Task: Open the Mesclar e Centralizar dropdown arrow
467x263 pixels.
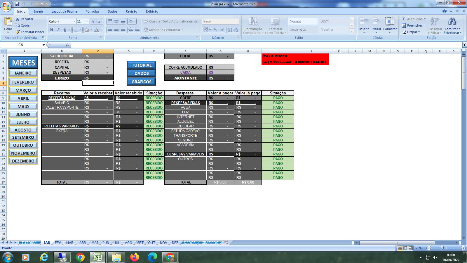Action: pyautogui.click(x=182, y=30)
